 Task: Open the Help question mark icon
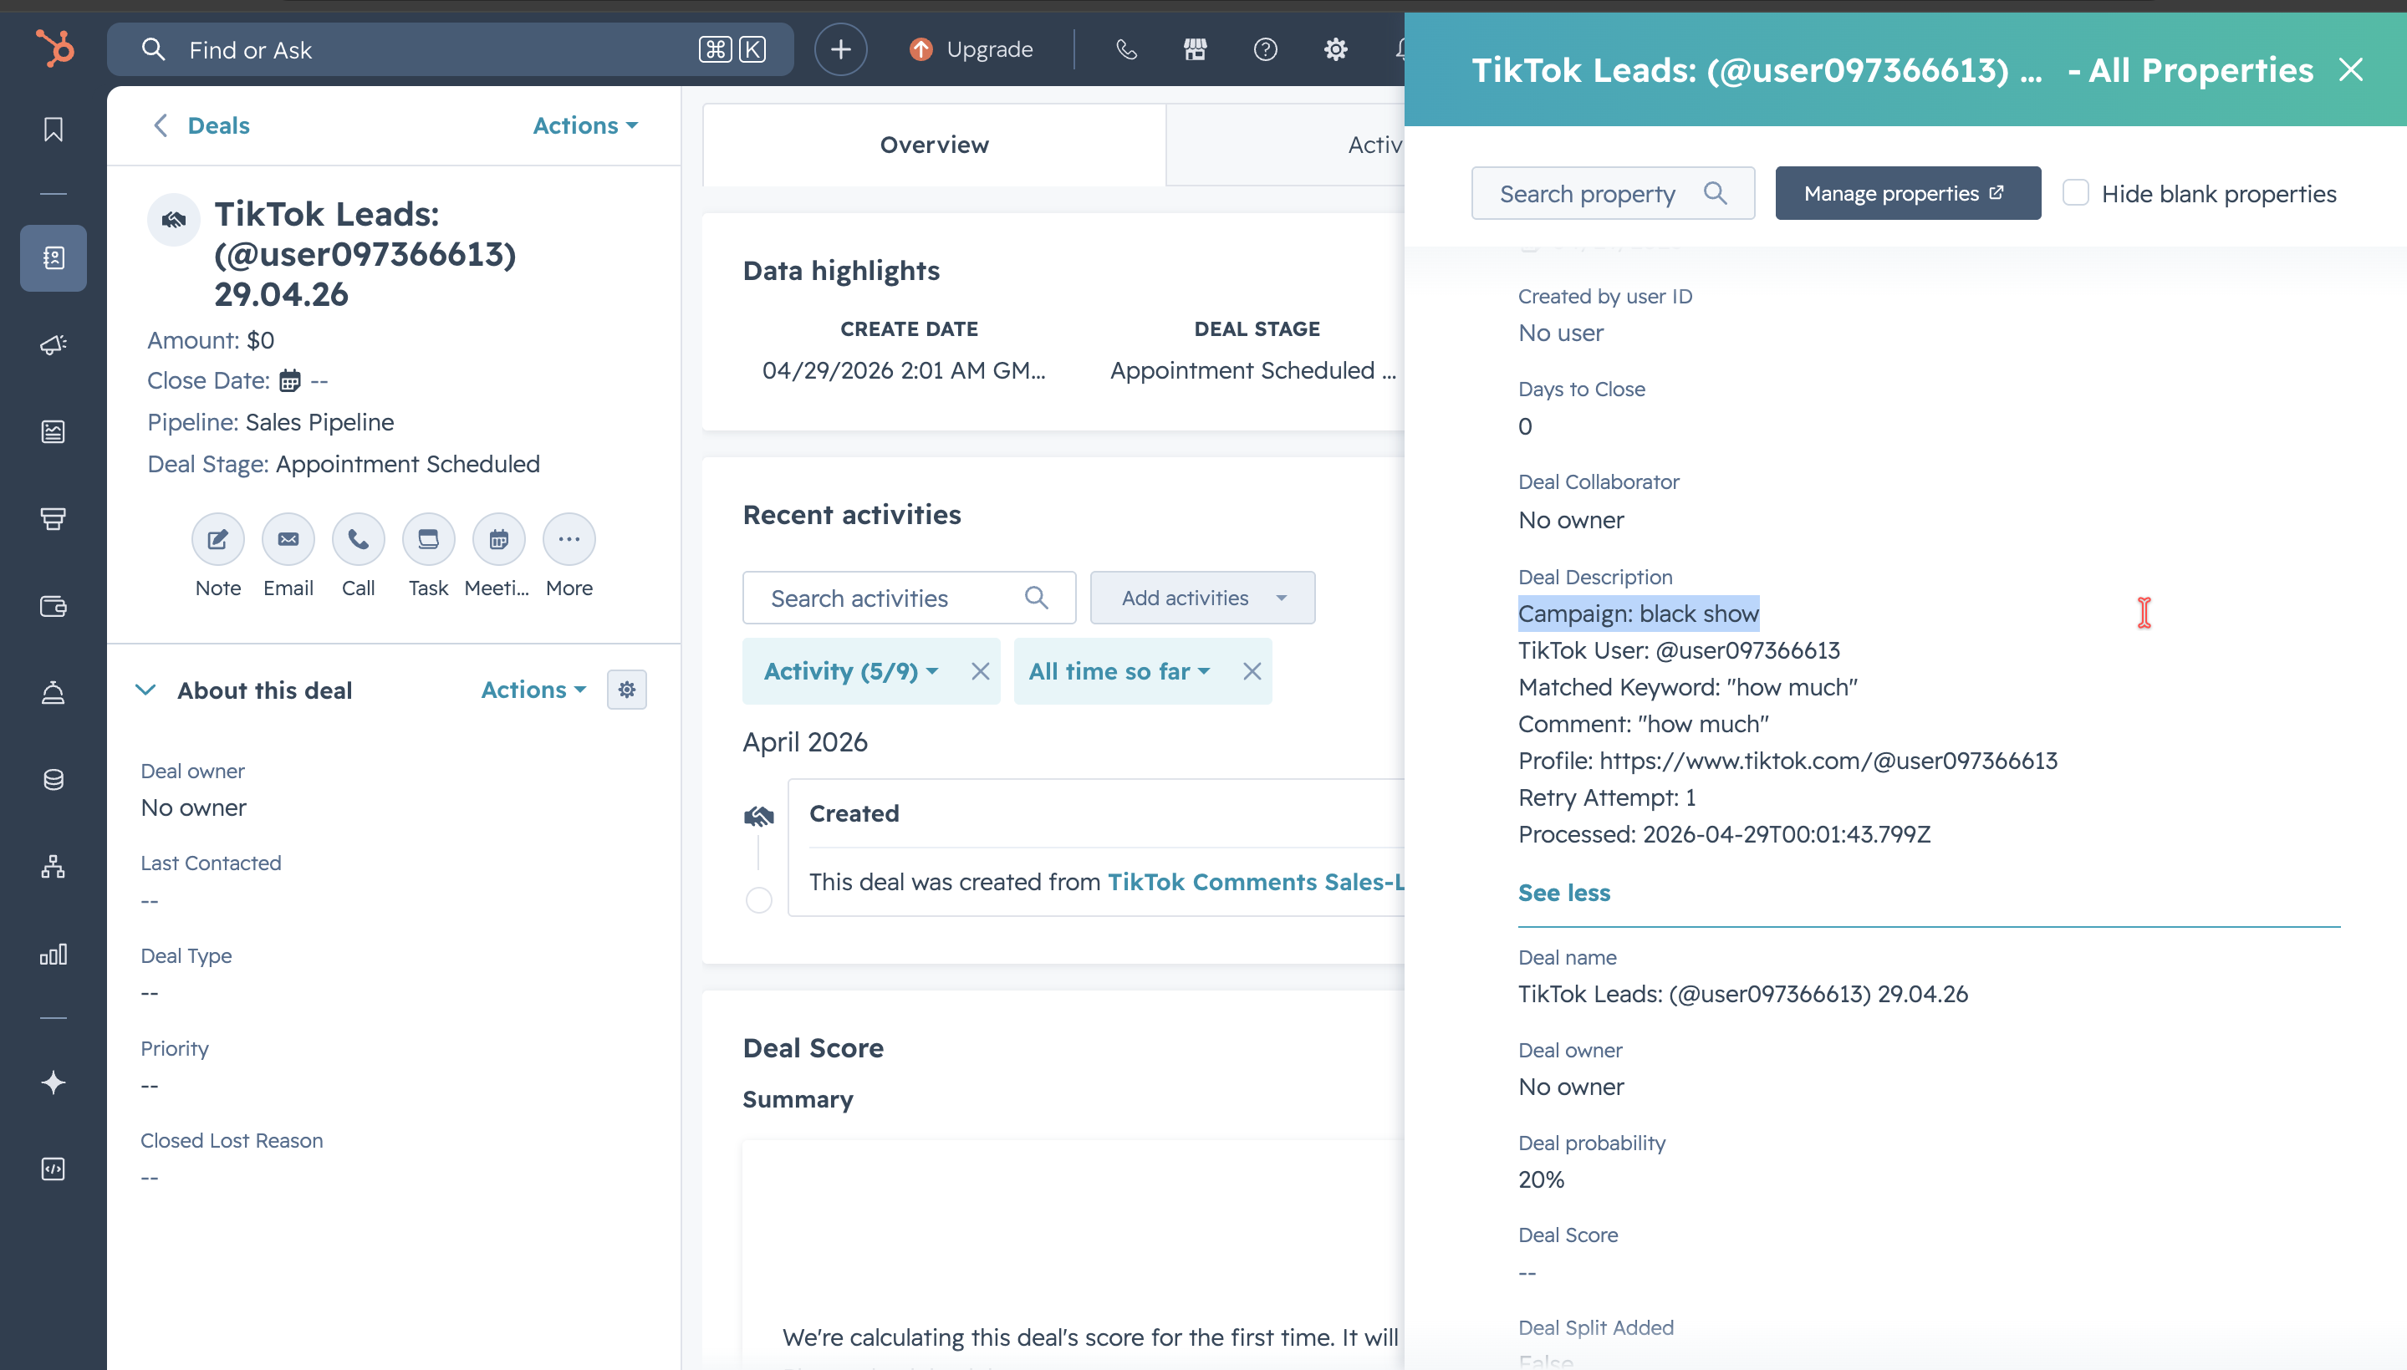tap(1266, 49)
